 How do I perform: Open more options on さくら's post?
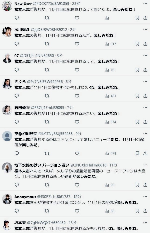point(145,81)
